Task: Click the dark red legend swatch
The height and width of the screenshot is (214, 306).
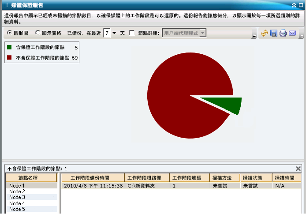Action: click(9, 57)
